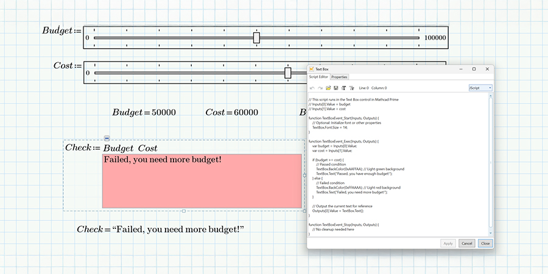The width and height of the screenshot is (548, 274).
Task: Open the JScript language dropdown
Action: point(480,88)
